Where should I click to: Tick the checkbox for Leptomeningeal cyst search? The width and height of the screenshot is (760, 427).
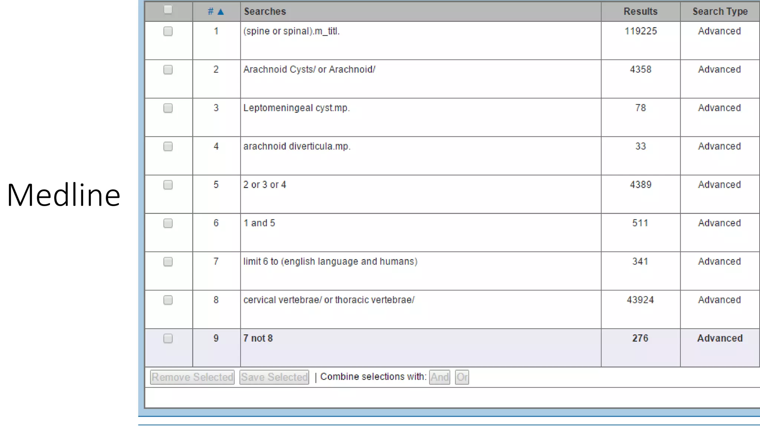[168, 108]
